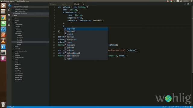Open the Extensions view in the activity bar

(x=9, y=25)
